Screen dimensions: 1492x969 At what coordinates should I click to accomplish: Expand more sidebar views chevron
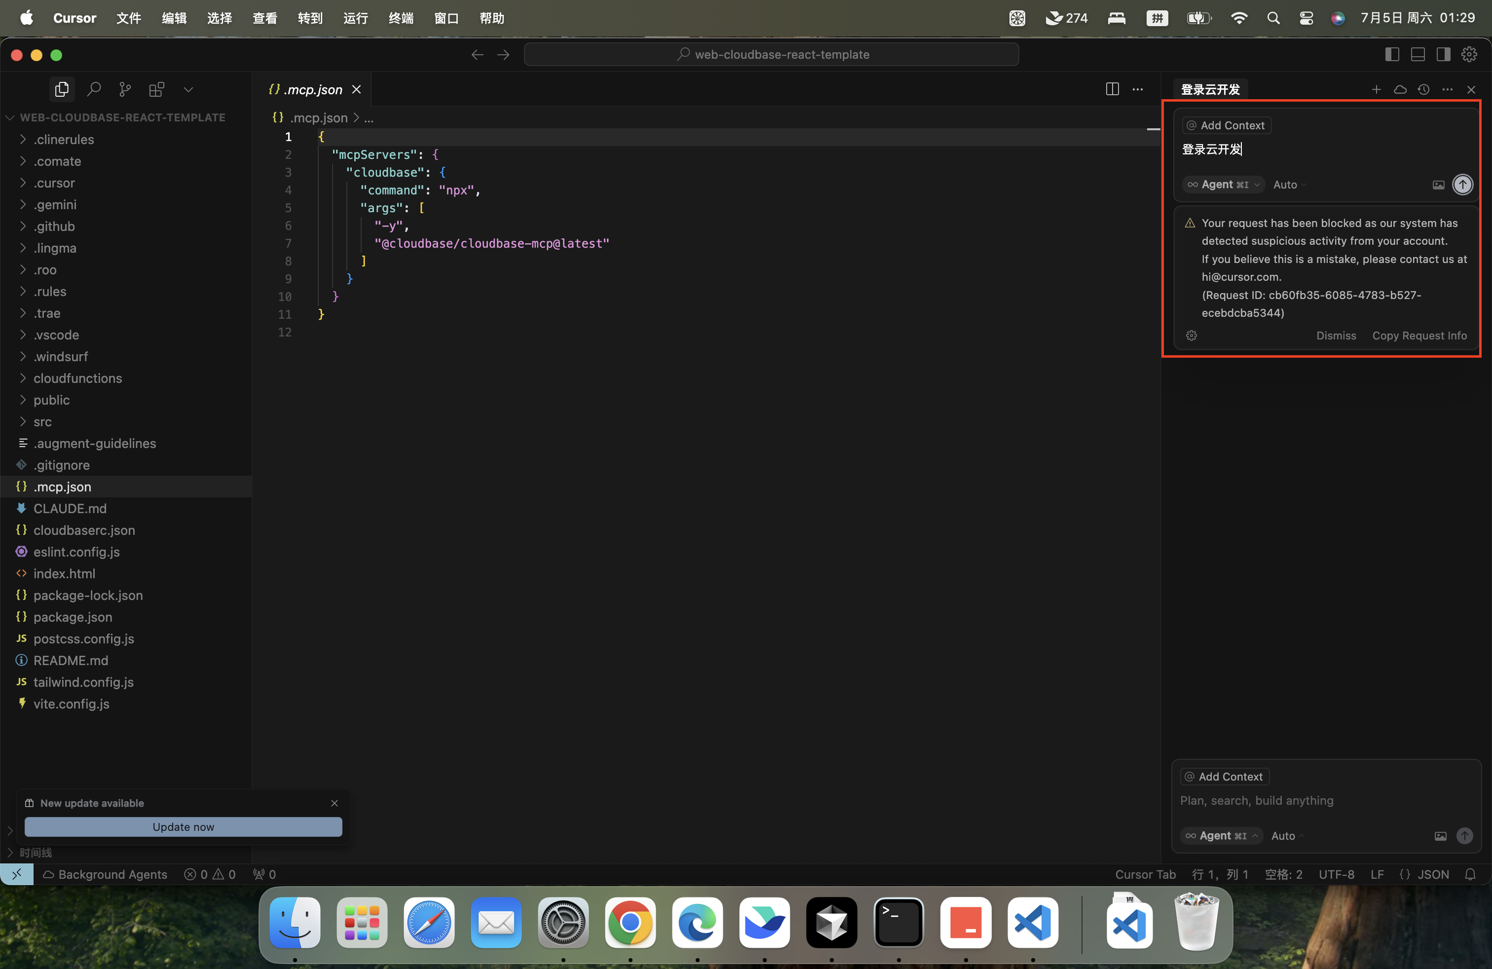188,90
